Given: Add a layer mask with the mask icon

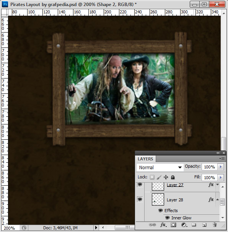Looking at the screenshot, I should pyautogui.click(x=173, y=225).
